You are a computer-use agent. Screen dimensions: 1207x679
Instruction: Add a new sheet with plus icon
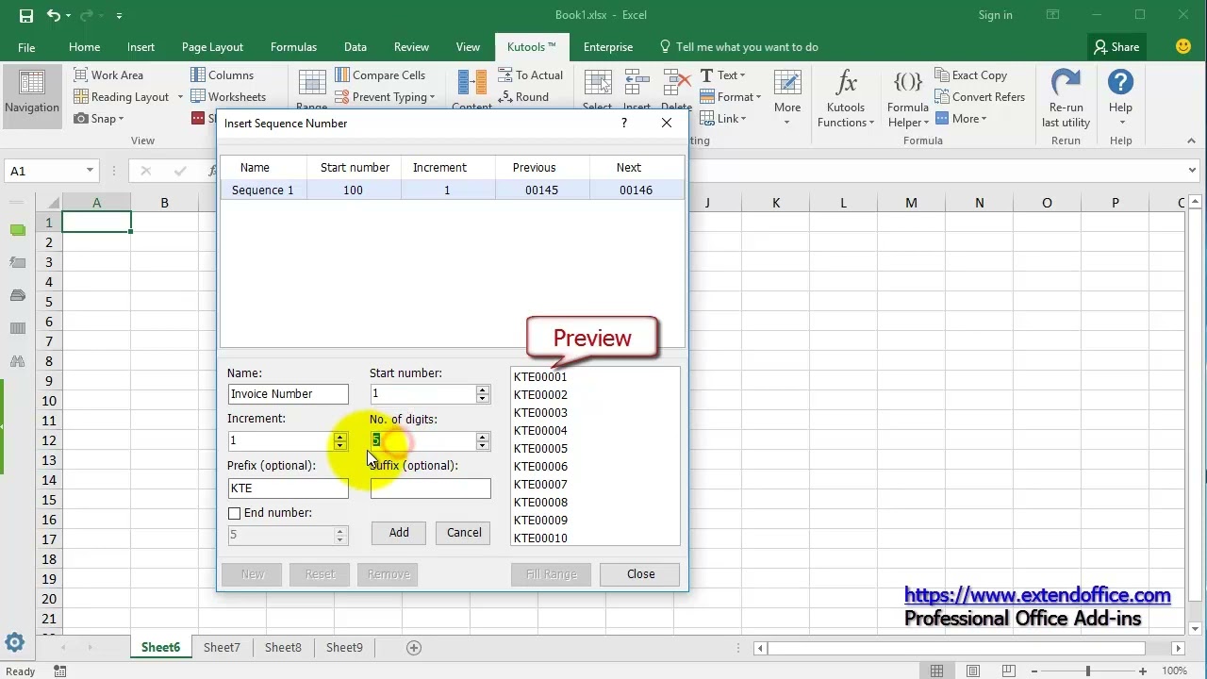pos(413,648)
